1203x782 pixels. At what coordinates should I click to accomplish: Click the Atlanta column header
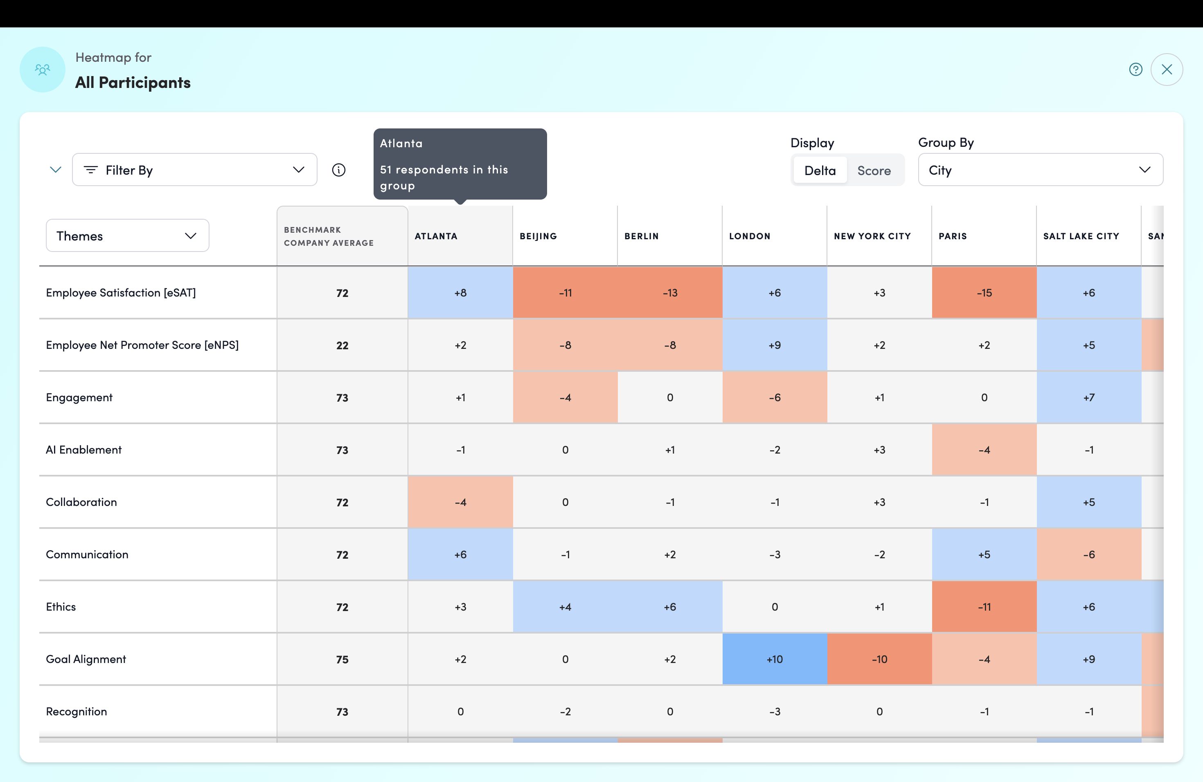point(436,236)
